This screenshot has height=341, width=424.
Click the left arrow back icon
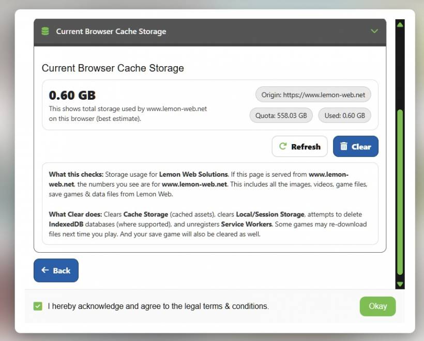tap(45, 270)
